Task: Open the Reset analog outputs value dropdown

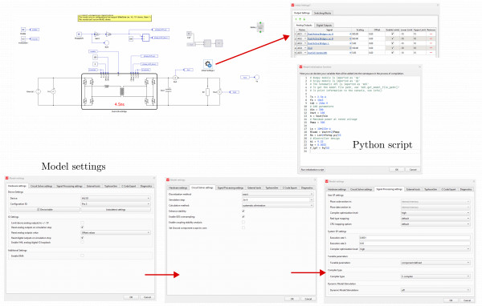Action: click(x=116, y=233)
